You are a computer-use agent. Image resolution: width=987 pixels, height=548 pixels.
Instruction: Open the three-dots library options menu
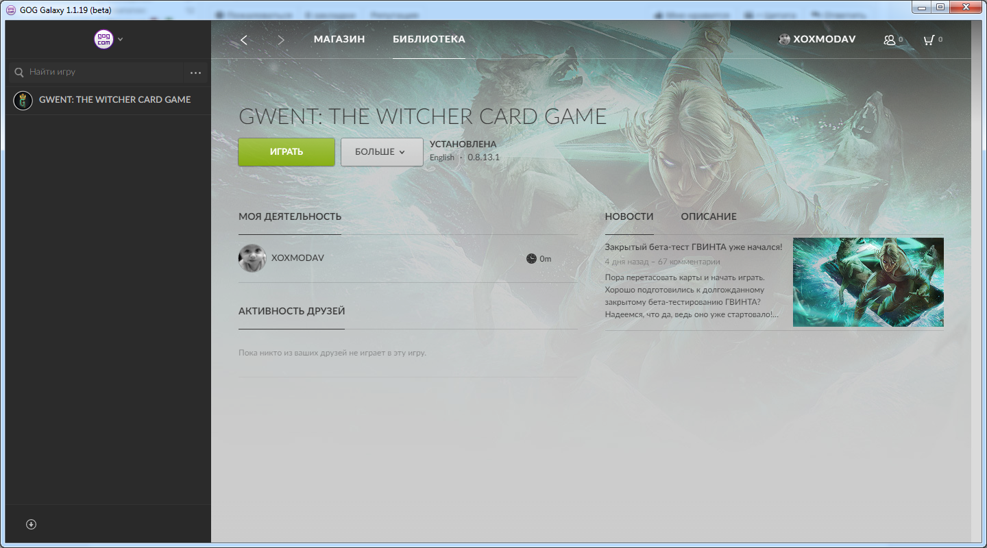196,73
